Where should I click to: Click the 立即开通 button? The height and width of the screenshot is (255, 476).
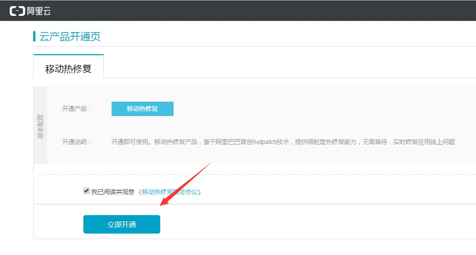122,224
